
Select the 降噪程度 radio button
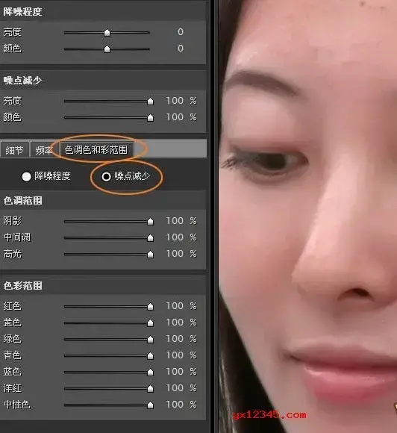(26, 176)
